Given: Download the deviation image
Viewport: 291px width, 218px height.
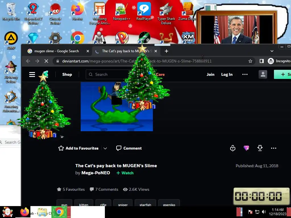Looking at the screenshot, I should [x=260, y=148].
